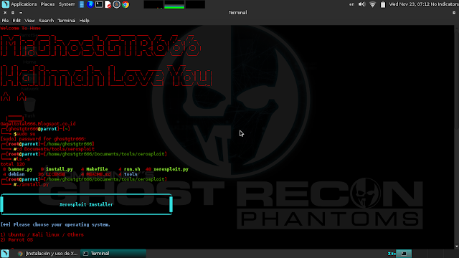This screenshot has height=258, width=459.
Task: Click the '$sudo su' command line
Action: pyautogui.click(x=24, y=134)
